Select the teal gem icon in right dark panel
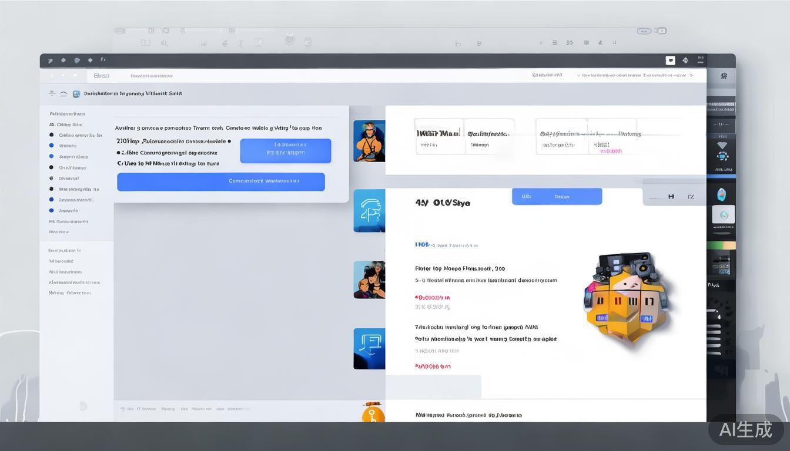The width and height of the screenshot is (790, 451). pyautogui.click(x=722, y=194)
